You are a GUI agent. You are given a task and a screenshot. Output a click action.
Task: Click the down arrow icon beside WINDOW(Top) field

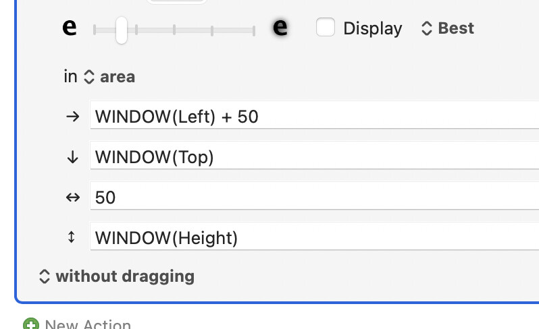point(72,157)
